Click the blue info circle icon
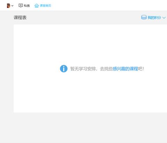 click(x=64, y=69)
